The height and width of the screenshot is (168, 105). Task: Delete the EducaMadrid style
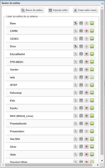pos(86,54)
